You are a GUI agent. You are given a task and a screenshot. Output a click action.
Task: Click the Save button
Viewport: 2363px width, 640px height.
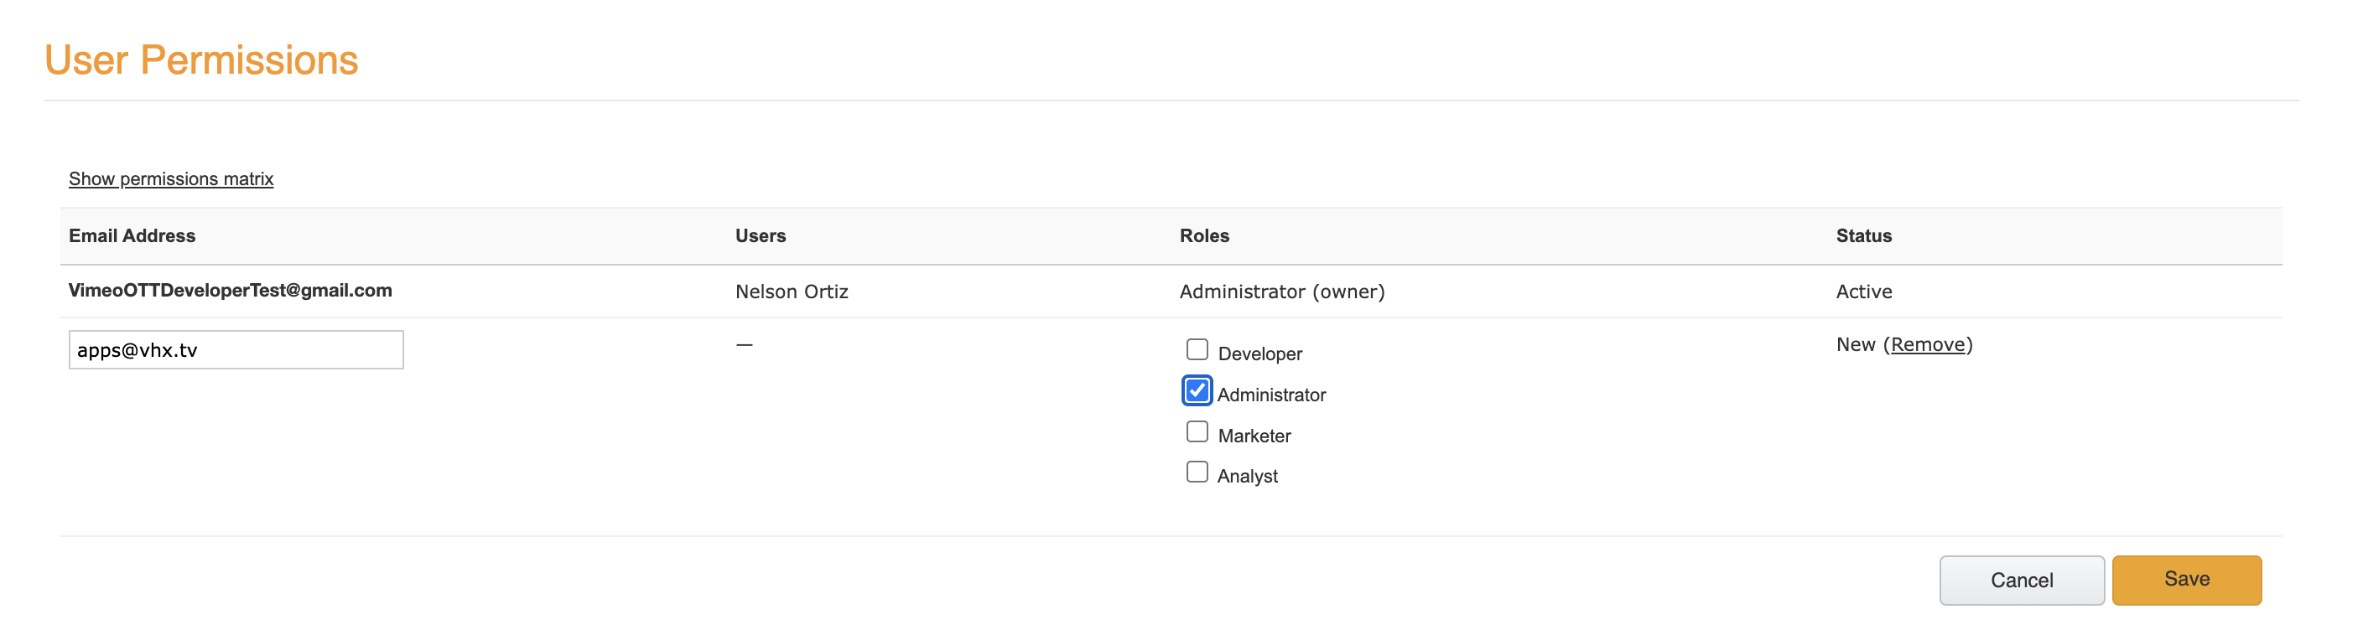pos(2186,580)
